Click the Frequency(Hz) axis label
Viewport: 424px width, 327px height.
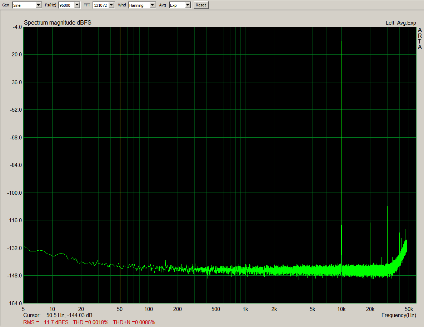[x=399, y=315]
